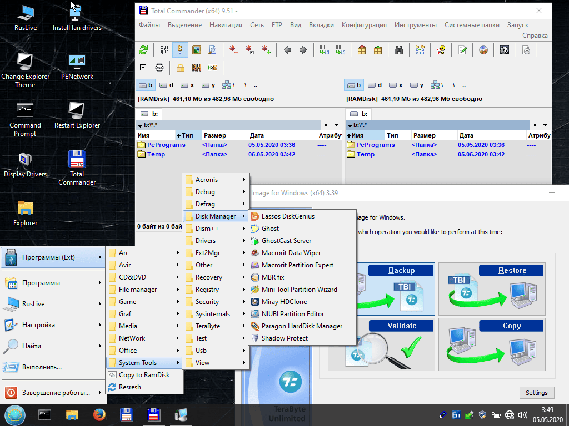569x426 pixels.
Task: Select Resresh entry in the programs menu
Action: [144, 387]
